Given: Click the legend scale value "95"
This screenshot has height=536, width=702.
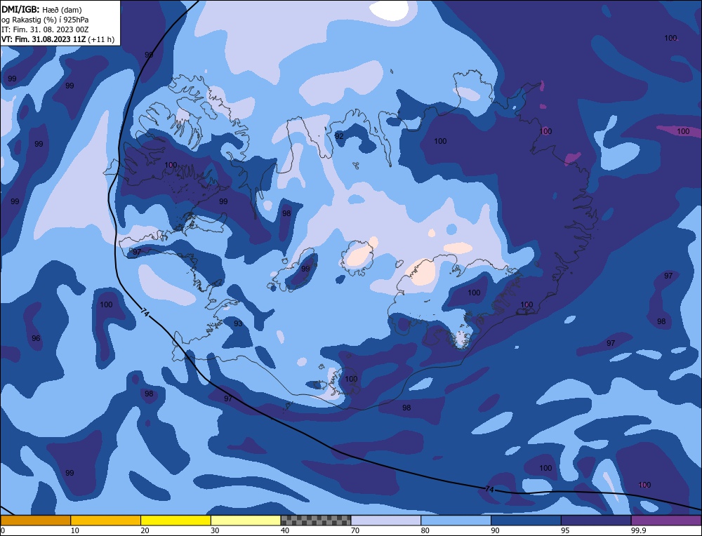Looking at the screenshot, I should [x=565, y=530].
